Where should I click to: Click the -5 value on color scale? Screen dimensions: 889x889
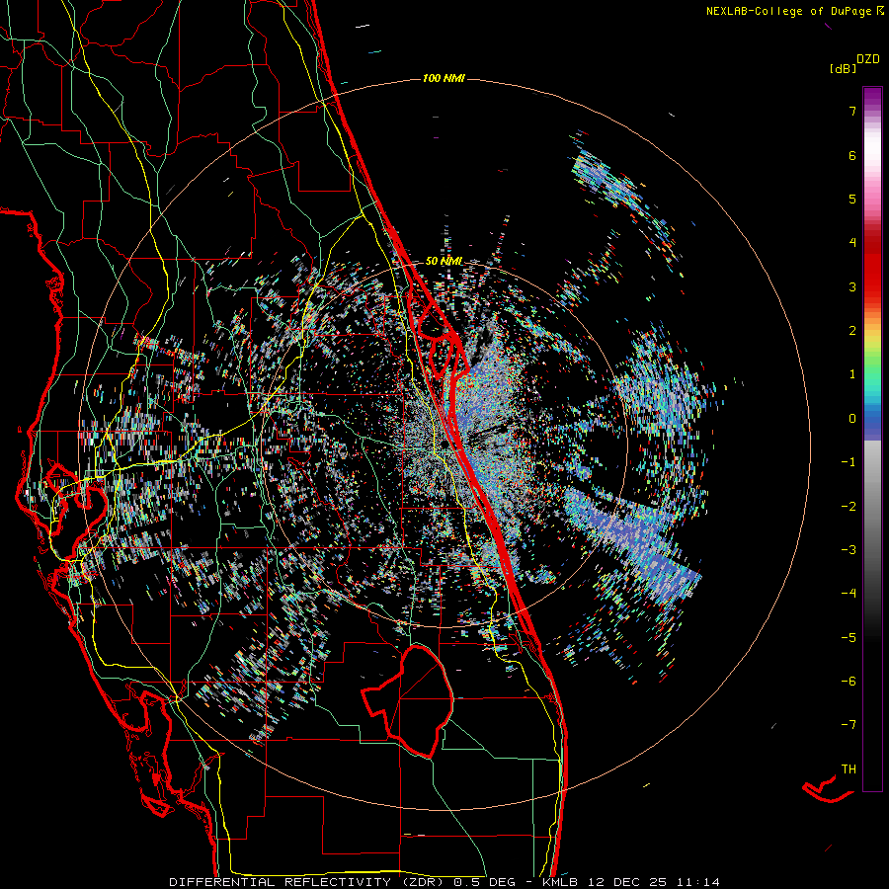coord(849,637)
